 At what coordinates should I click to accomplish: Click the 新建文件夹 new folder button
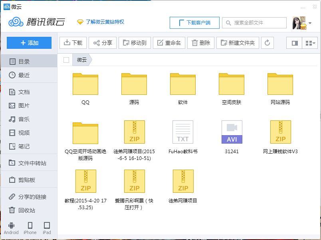click(x=238, y=43)
